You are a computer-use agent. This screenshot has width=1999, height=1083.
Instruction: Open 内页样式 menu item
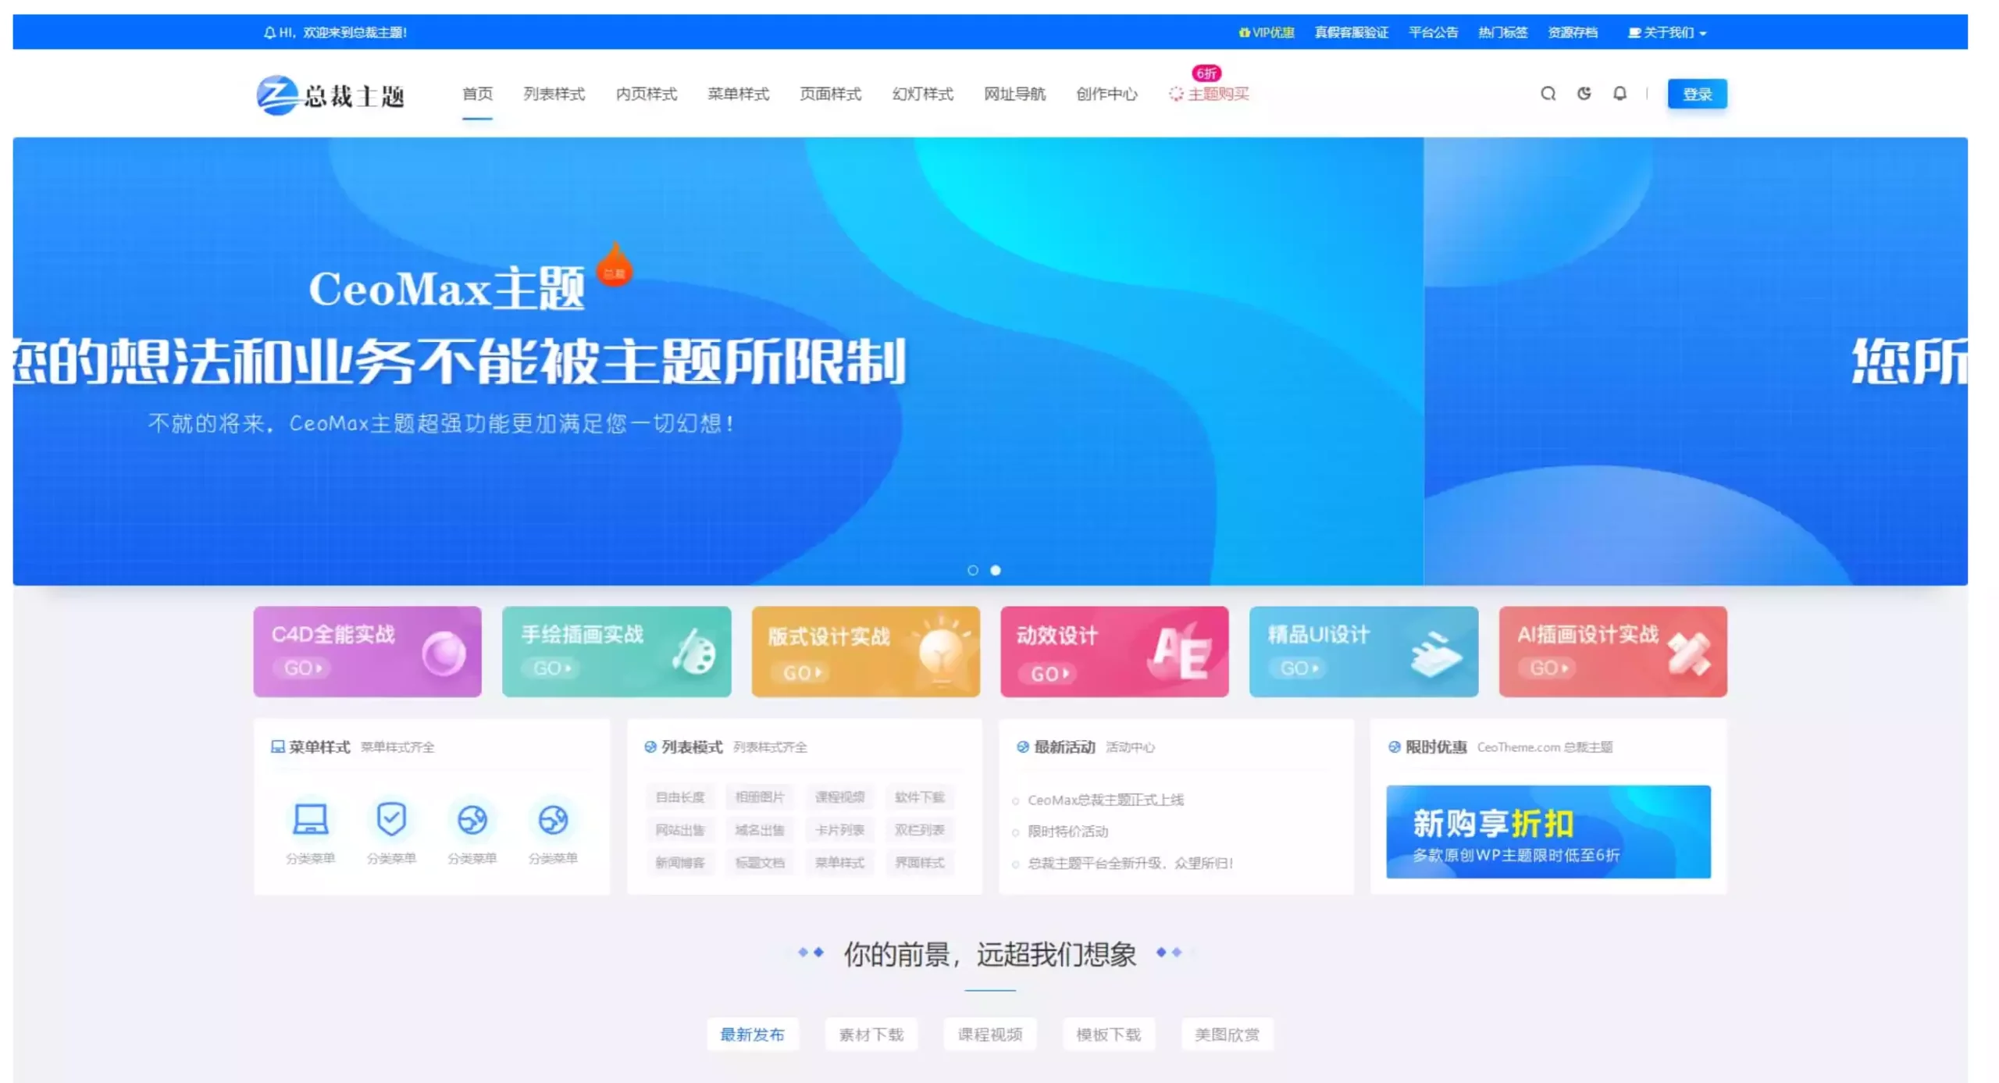pos(646,94)
